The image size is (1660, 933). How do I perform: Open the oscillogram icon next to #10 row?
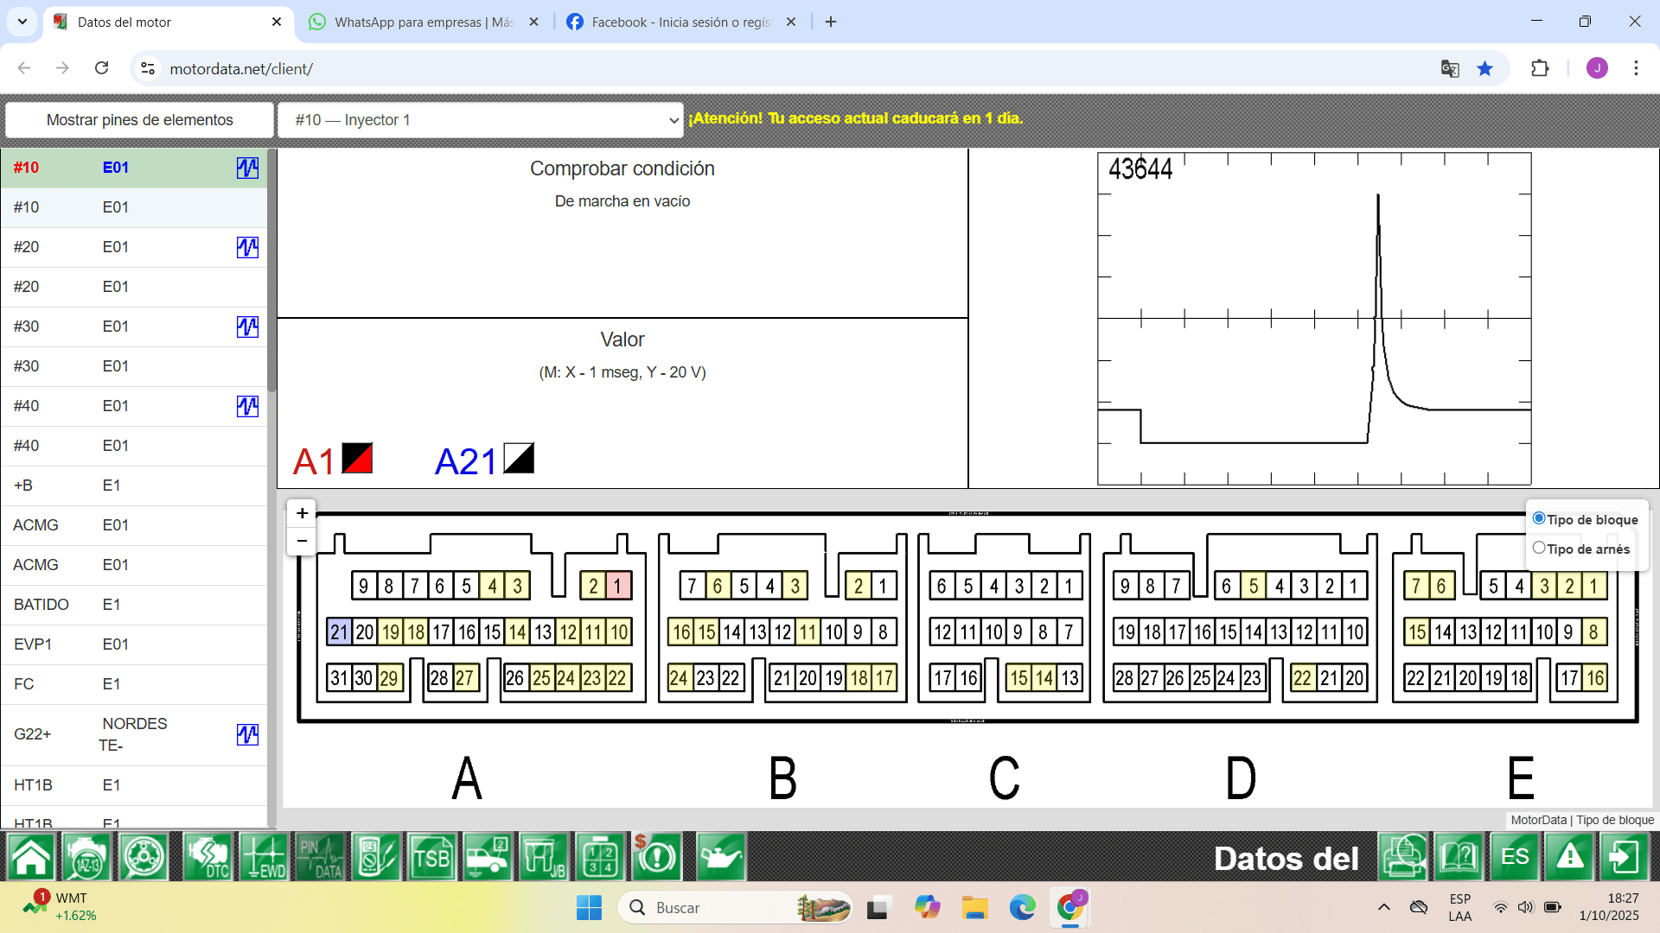(x=247, y=168)
